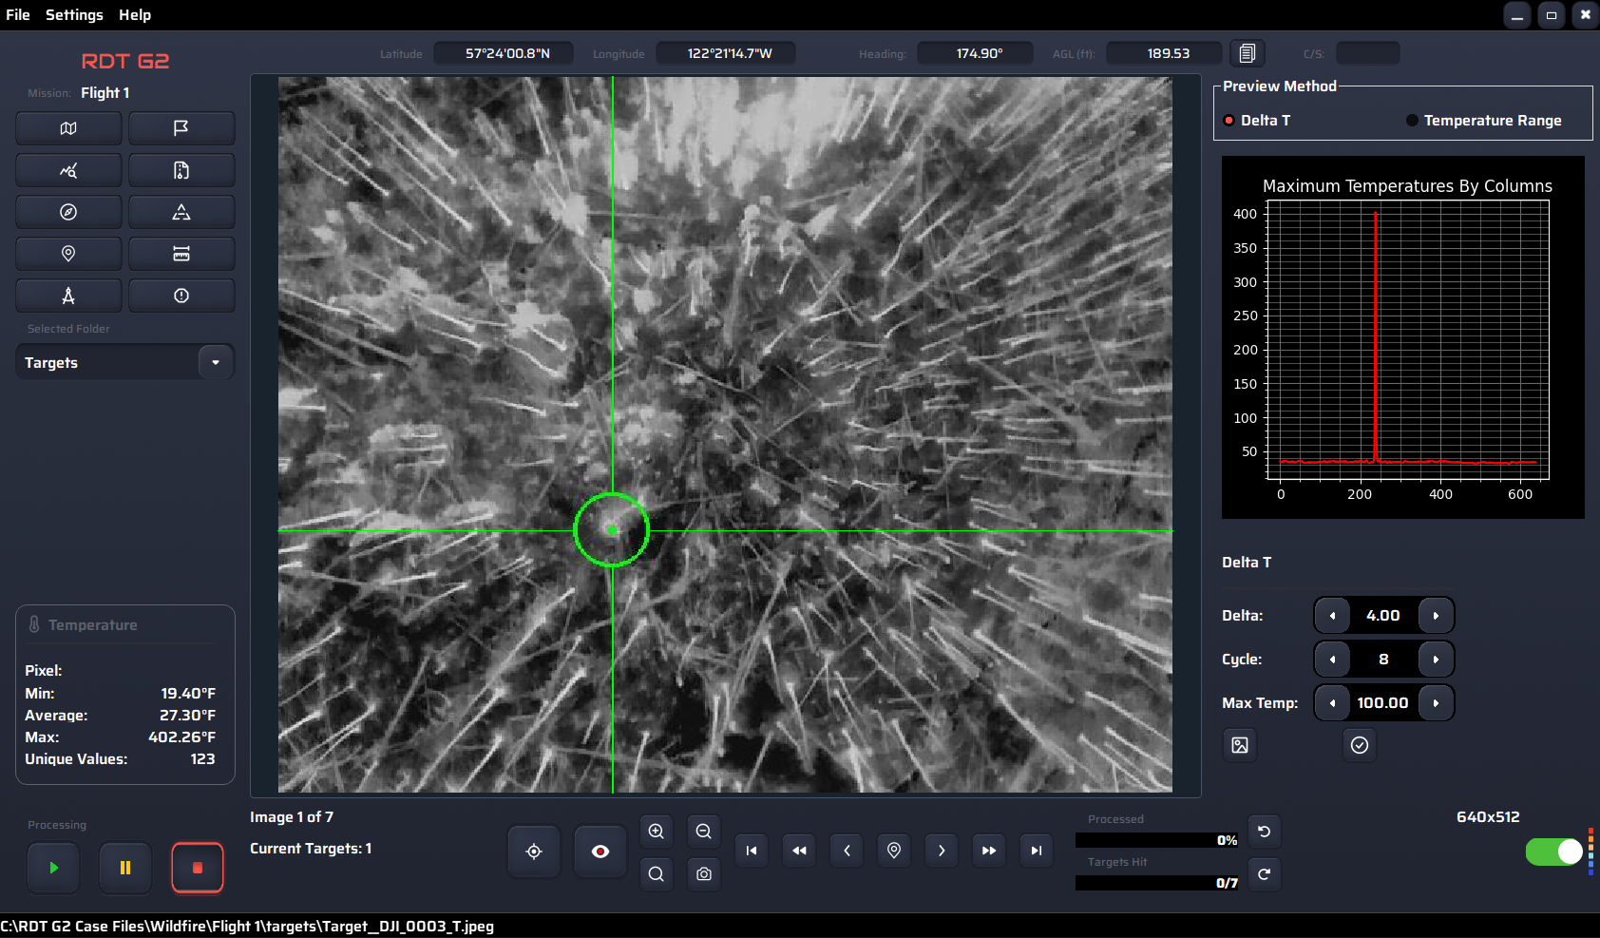Click the pin marker button between arrows
This screenshot has height=938, width=1600.
[894, 851]
